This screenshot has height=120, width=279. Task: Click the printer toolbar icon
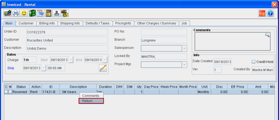[x=16, y=13]
